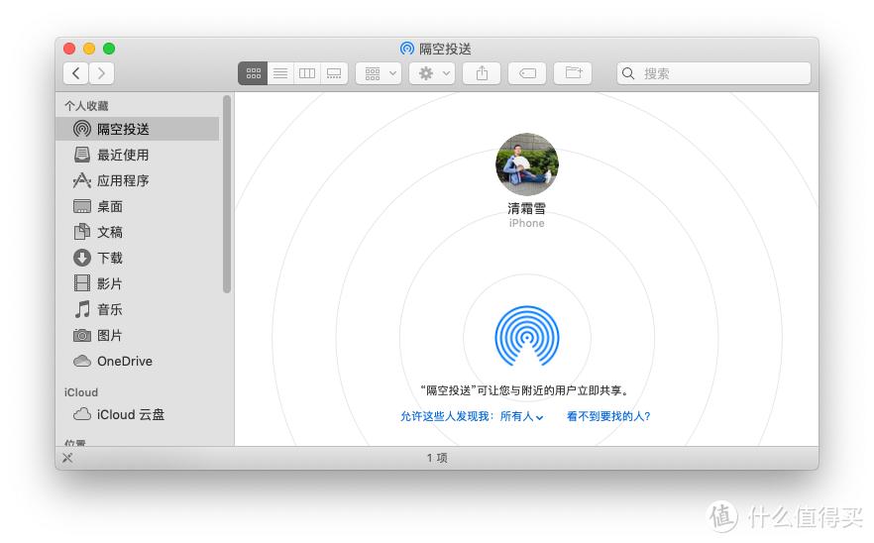The width and height of the screenshot is (874, 543).
Task: Go back with the left chevron button
Action: pos(76,73)
